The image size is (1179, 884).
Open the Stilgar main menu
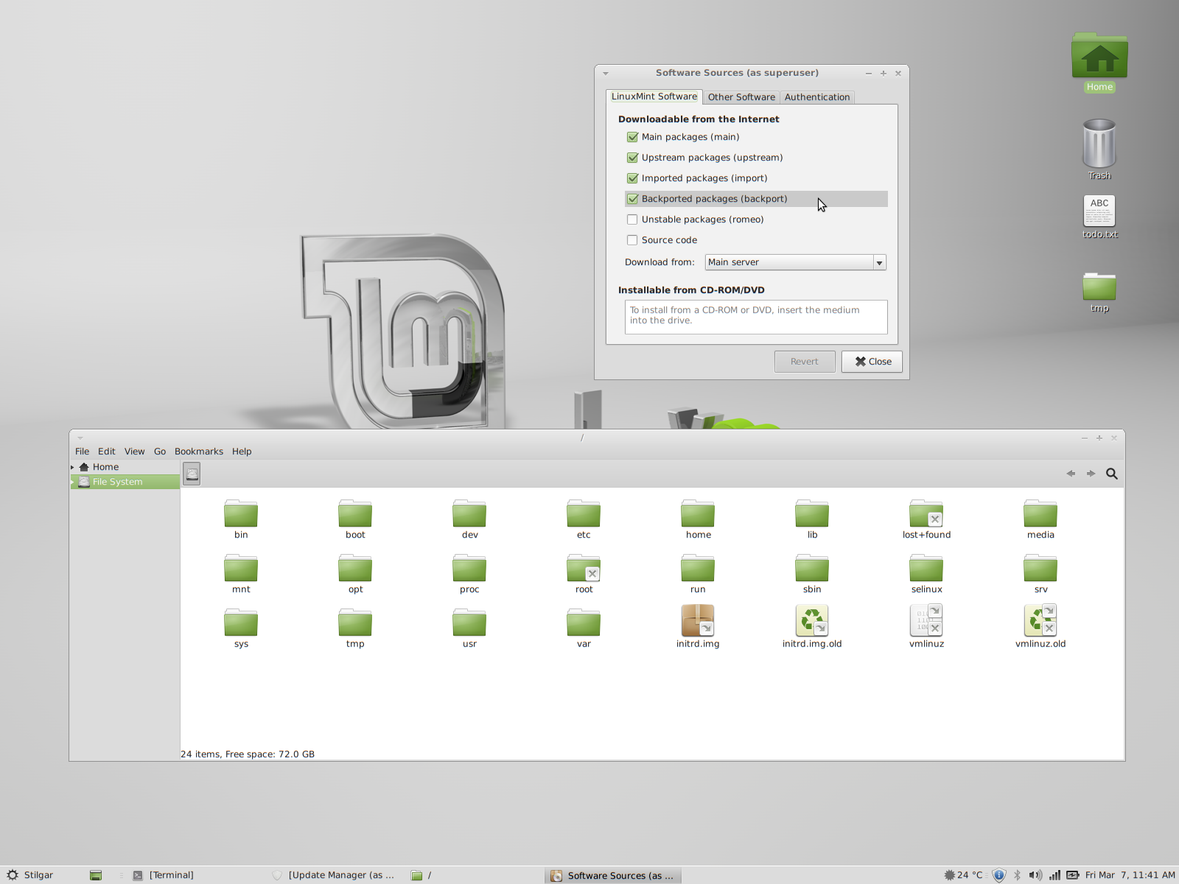30,875
